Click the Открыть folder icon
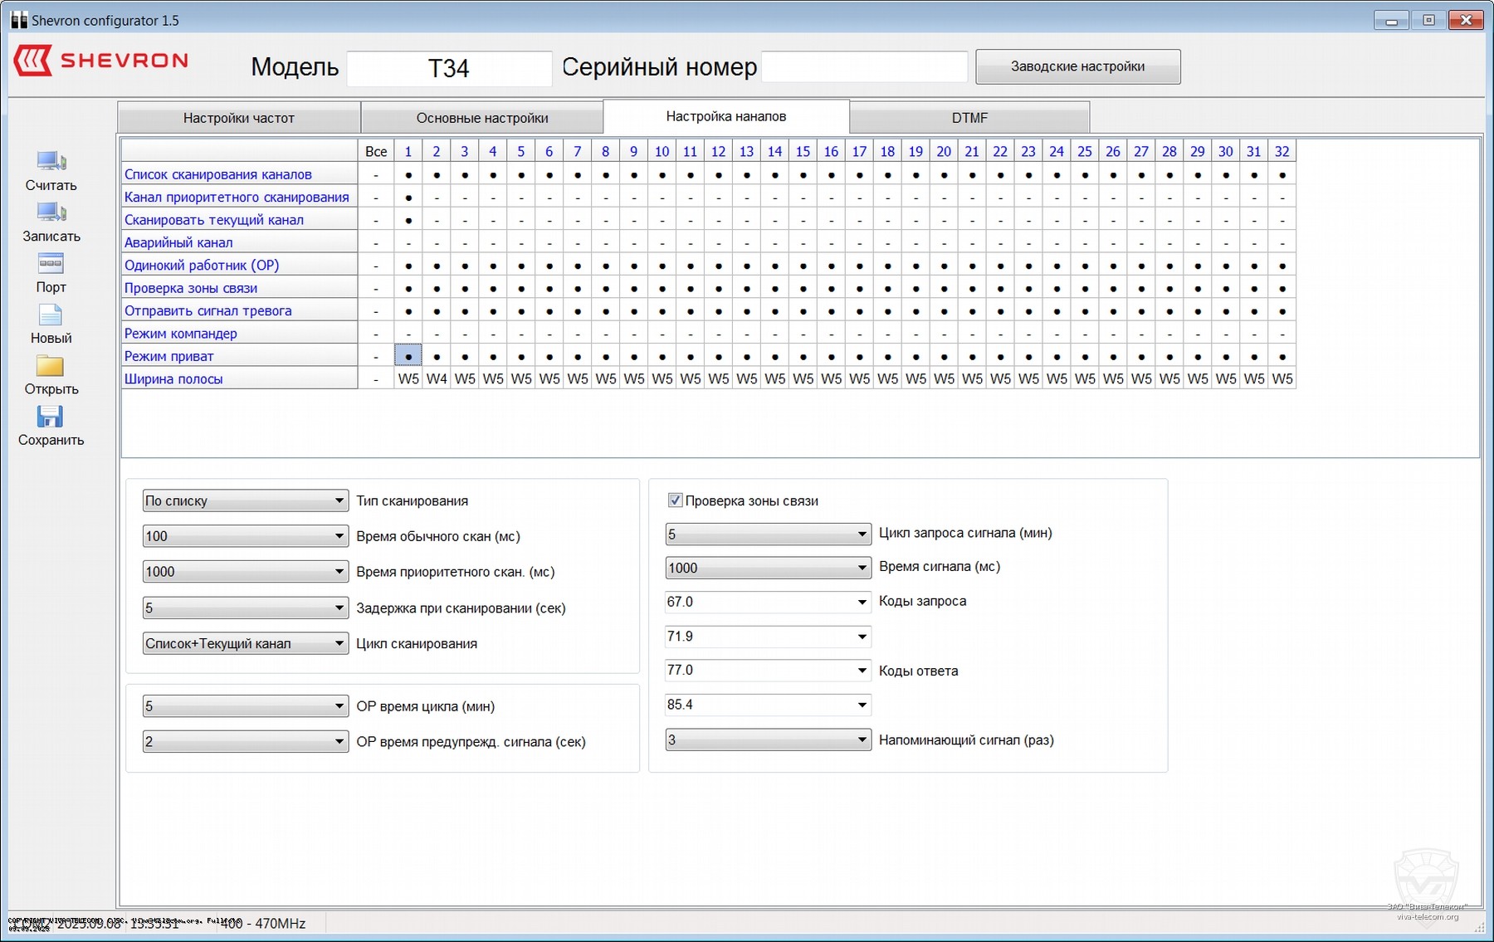This screenshot has width=1494, height=942. click(51, 366)
